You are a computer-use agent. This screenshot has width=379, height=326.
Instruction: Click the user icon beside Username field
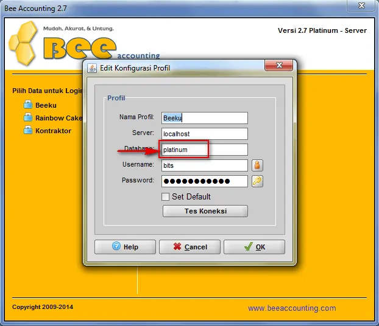257,165
